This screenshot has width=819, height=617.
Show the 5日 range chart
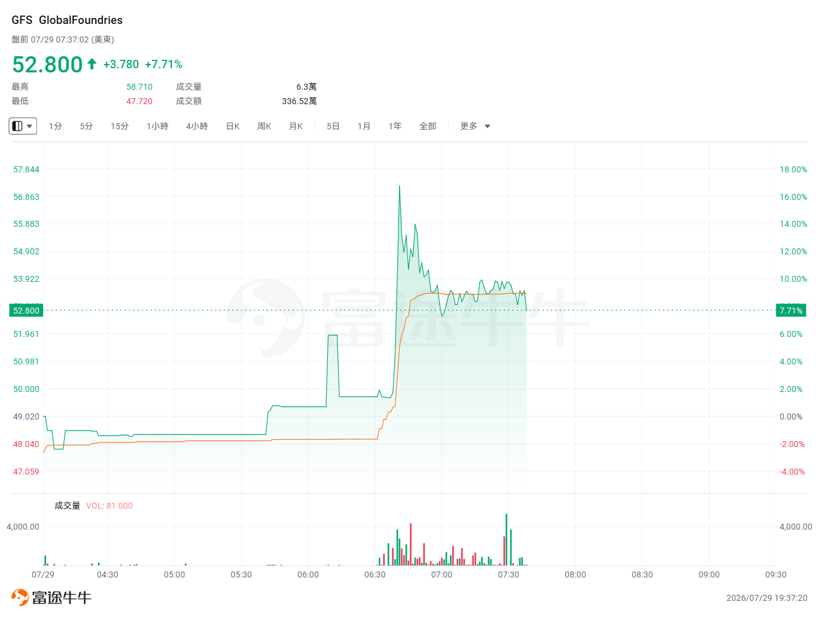333,126
